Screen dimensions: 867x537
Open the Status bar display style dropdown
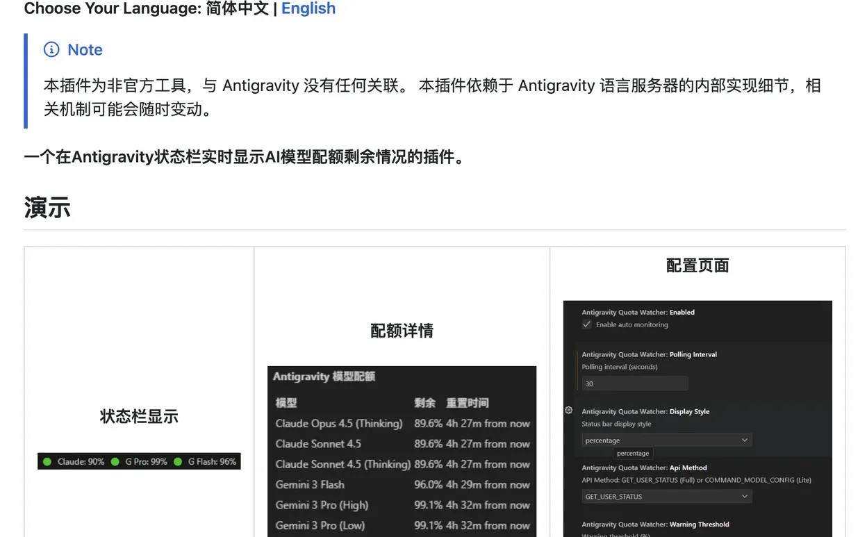point(666,440)
